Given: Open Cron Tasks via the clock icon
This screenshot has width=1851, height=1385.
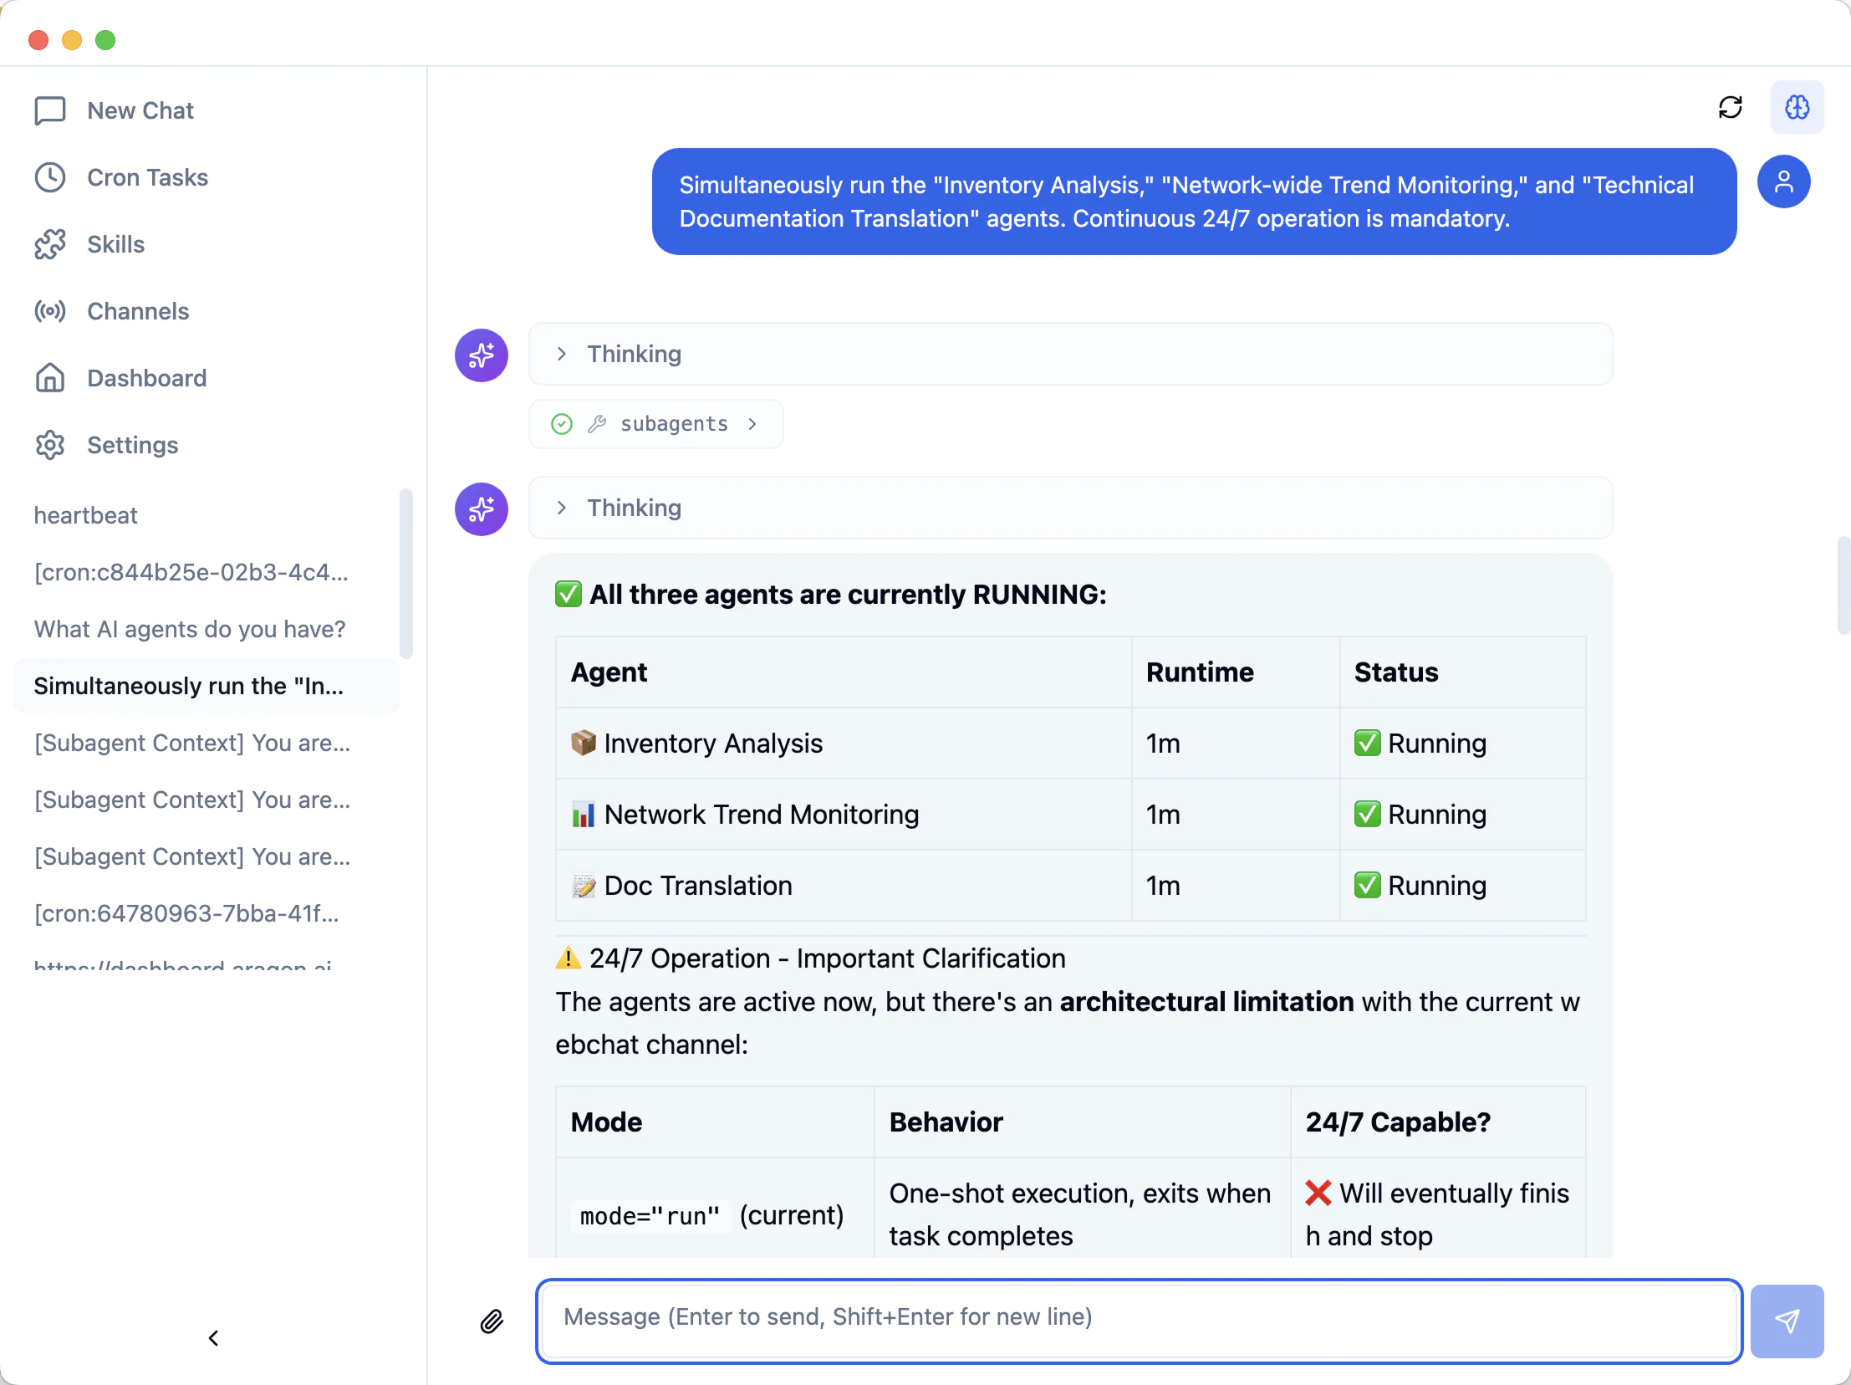Looking at the screenshot, I should pos(50,176).
